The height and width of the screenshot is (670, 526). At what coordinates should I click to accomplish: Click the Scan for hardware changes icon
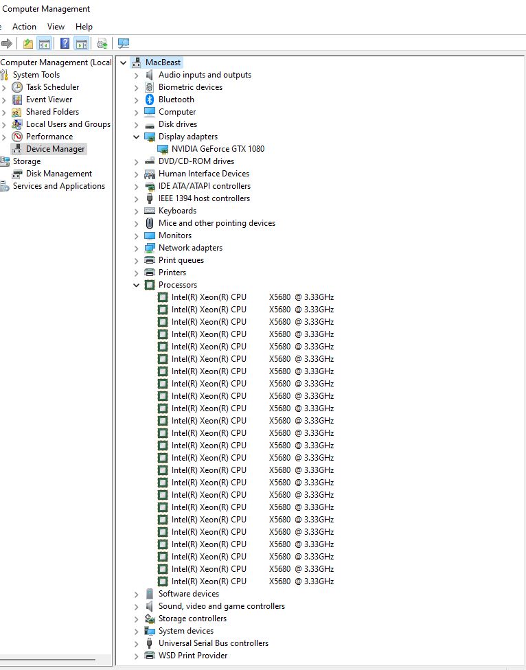pos(124,43)
